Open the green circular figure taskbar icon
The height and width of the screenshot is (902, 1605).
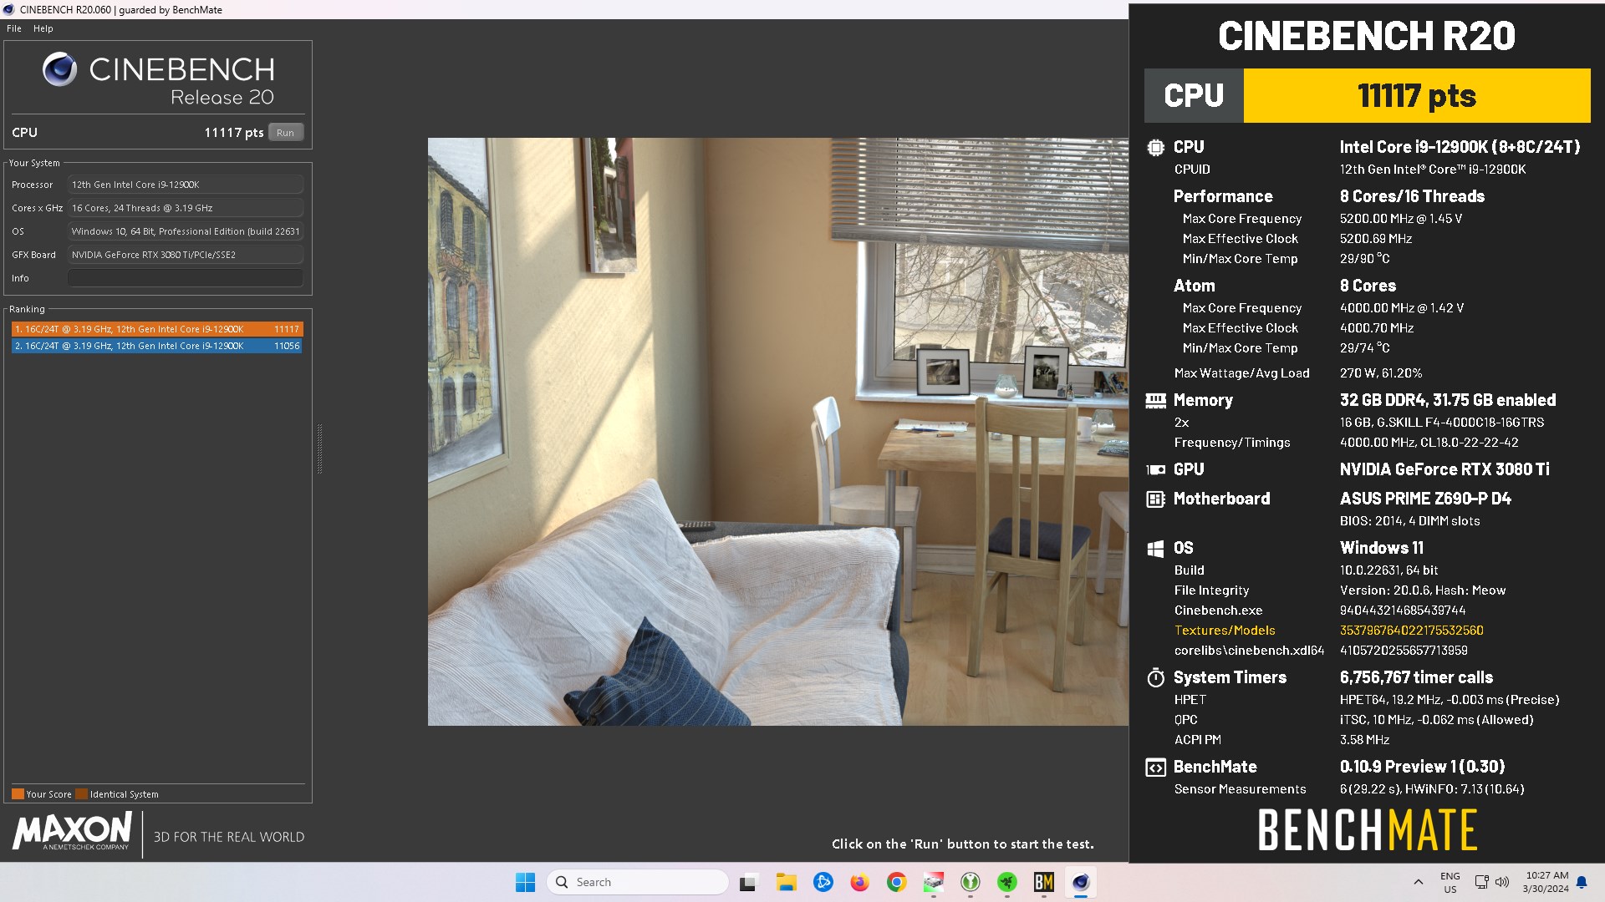[971, 882]
